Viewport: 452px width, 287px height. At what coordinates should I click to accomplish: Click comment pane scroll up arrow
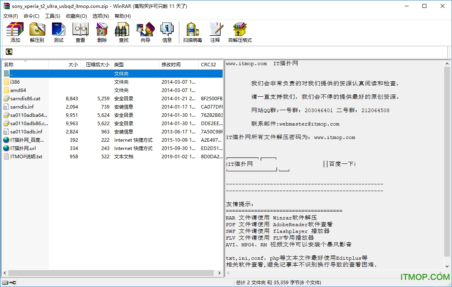click(447, 64)
